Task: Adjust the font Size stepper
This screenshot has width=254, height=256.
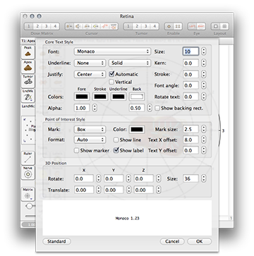Action: [204, 51]
